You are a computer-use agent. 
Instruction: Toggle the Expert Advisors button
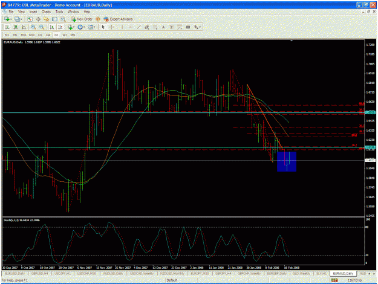coord(118,19)
